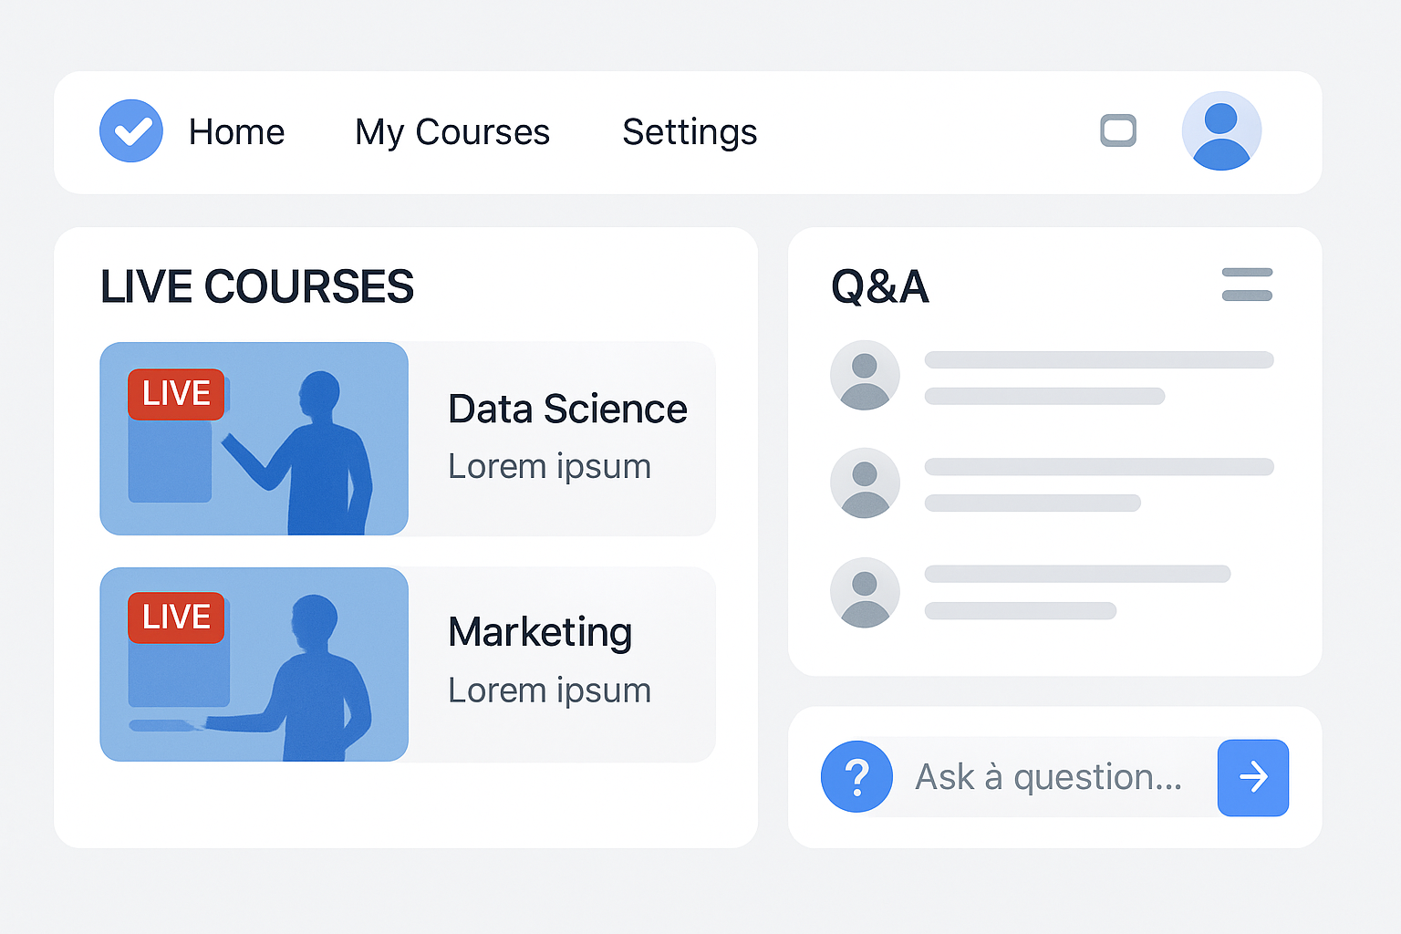Open the Q&A hamburger menu icon
The height and width of the screenshot is (934, 1401).
[x=1247, y=285]
